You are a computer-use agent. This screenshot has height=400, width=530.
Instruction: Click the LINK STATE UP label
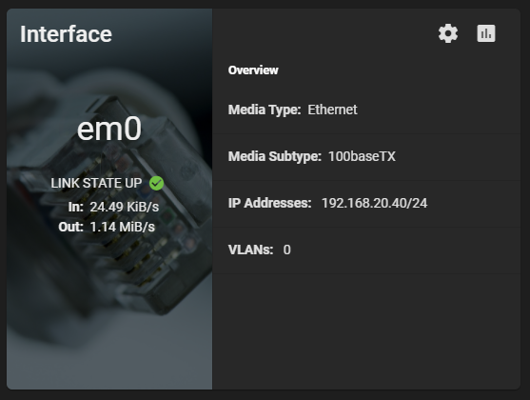(x=96, y=183)
